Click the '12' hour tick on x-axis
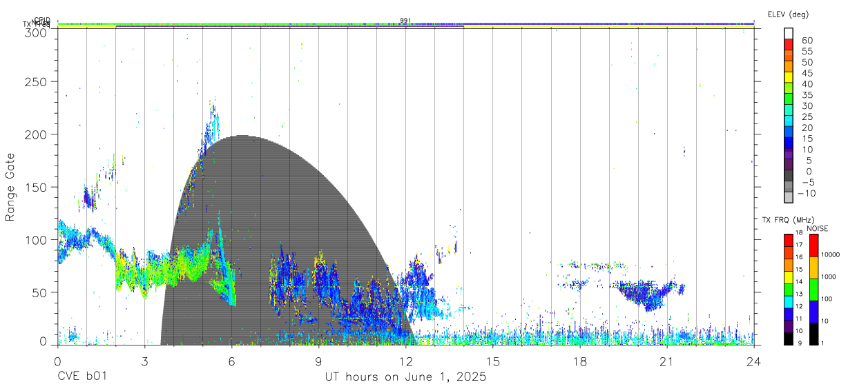Image resolution: width=848 pixels, height=391 pixels. pyautogui.click(x=405, y=361)
